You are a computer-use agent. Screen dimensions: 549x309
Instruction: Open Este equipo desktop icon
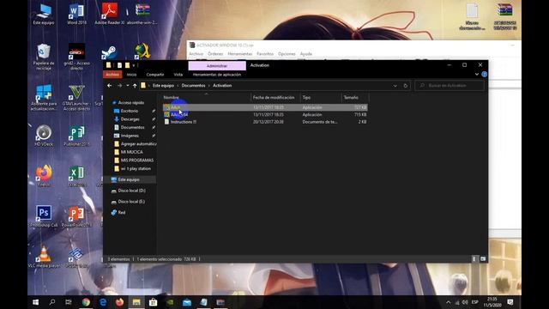(x=44, y=14)
